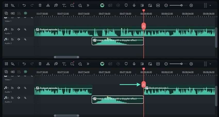Click Delete trash icon in bottom toolbar
The width and height of the screenshot is (219, 117).
click(40, 64)
